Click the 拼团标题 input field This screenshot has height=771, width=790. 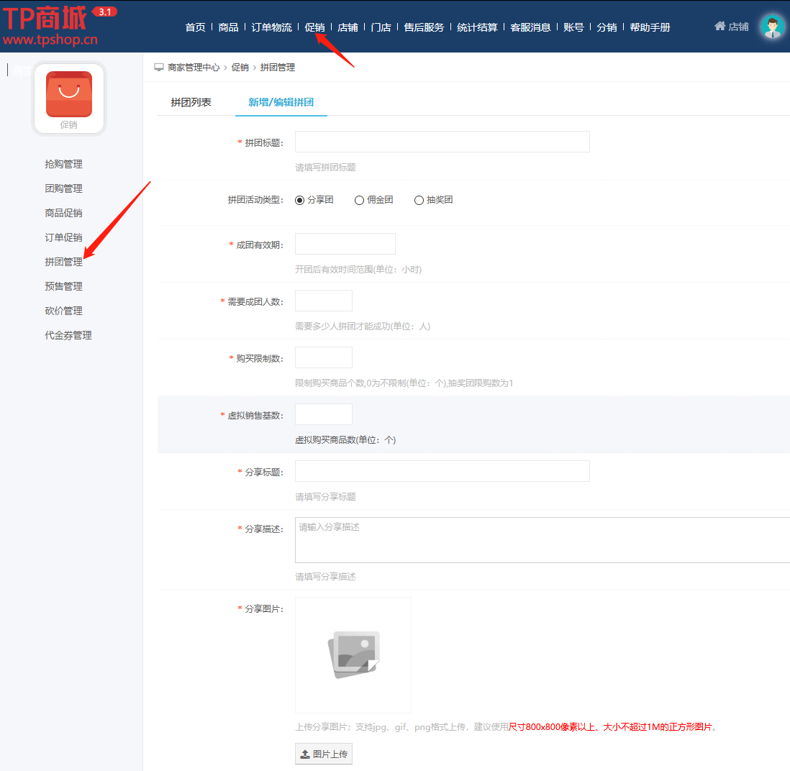coord(442,142)
